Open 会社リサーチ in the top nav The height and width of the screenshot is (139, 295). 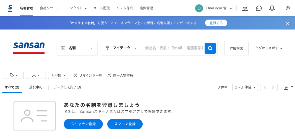click(50, 8)
